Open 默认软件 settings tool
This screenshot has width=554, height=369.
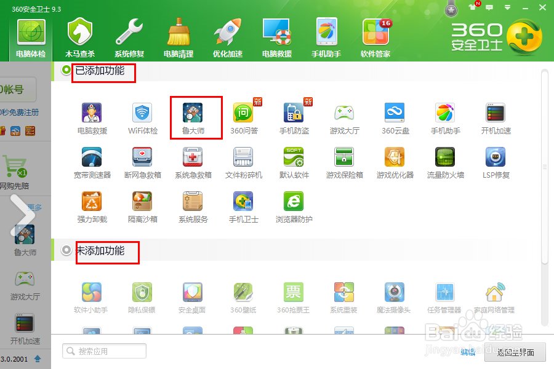point(294,163)
